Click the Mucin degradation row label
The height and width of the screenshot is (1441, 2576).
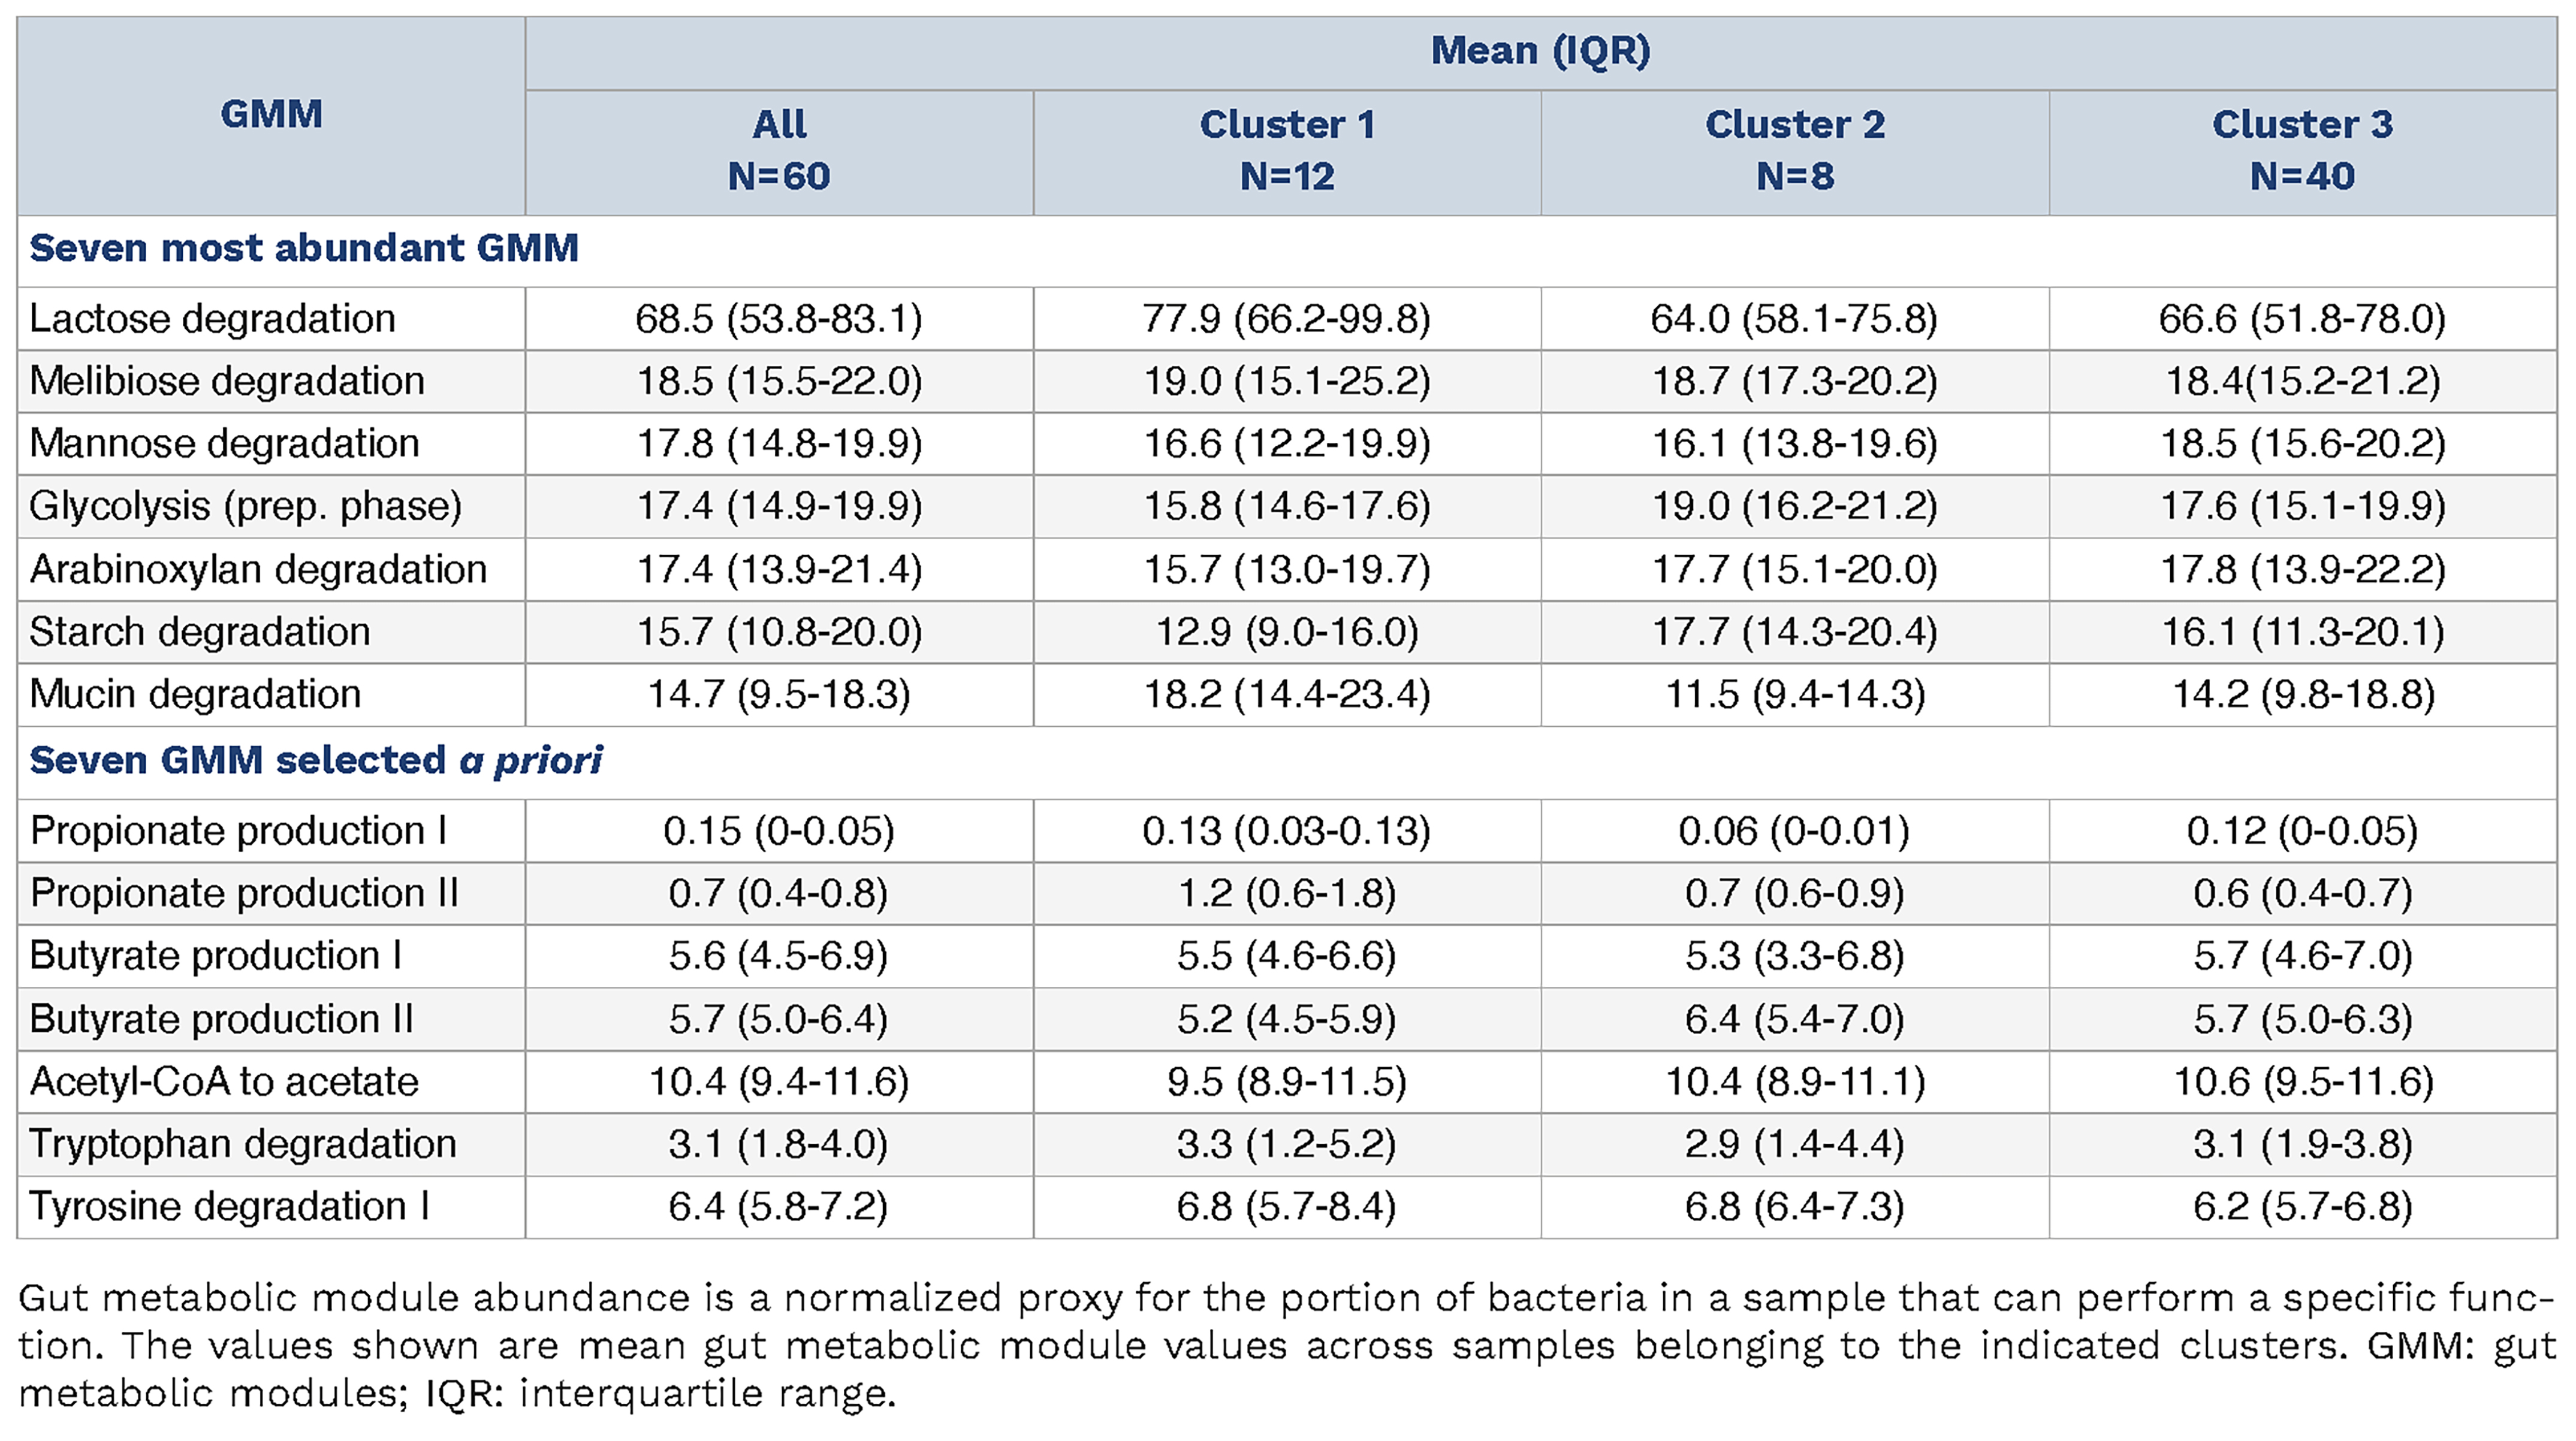(x=195, y=694)
